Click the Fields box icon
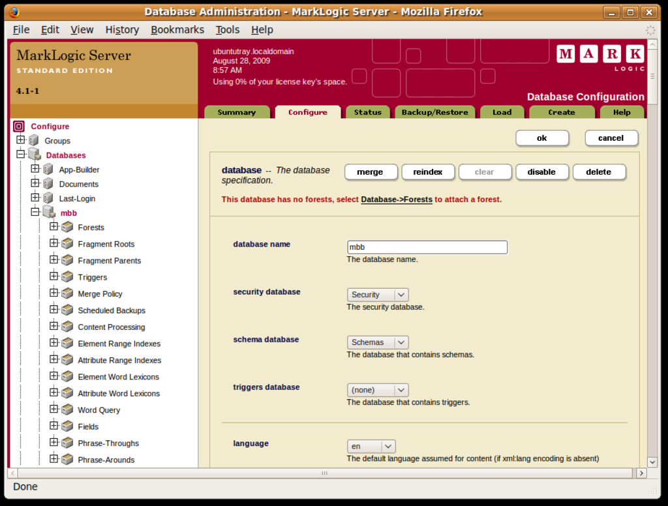 (67, 426)
